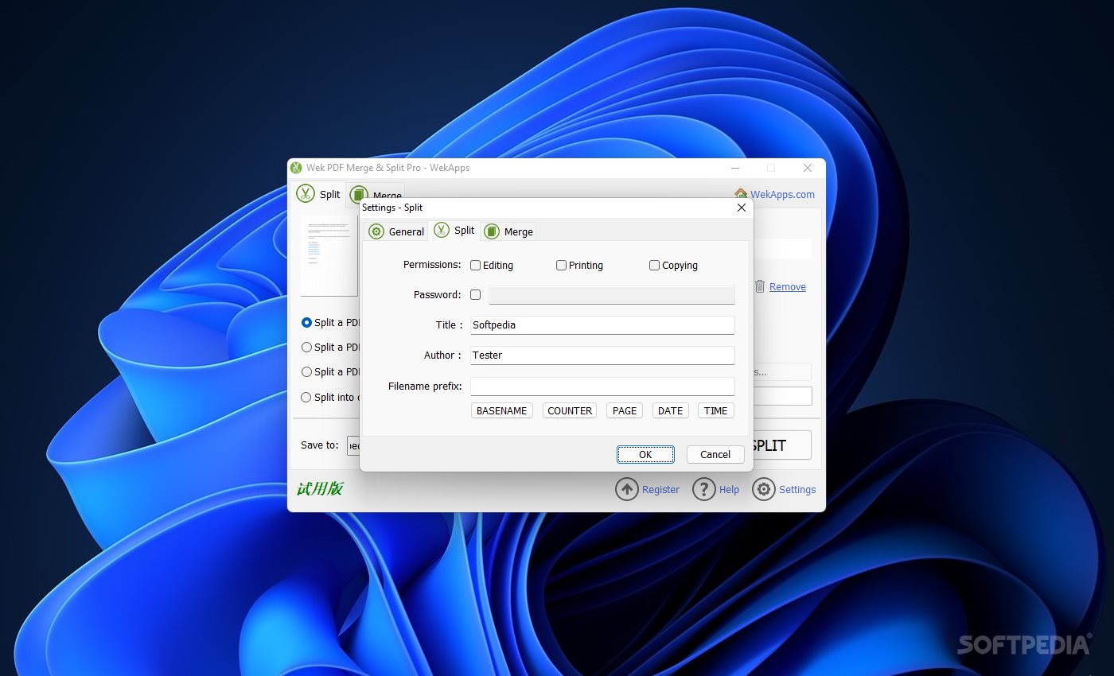1114x676 pixels.
Task: Select the Split tab in Settings dialog
Action: click(454, 231)
